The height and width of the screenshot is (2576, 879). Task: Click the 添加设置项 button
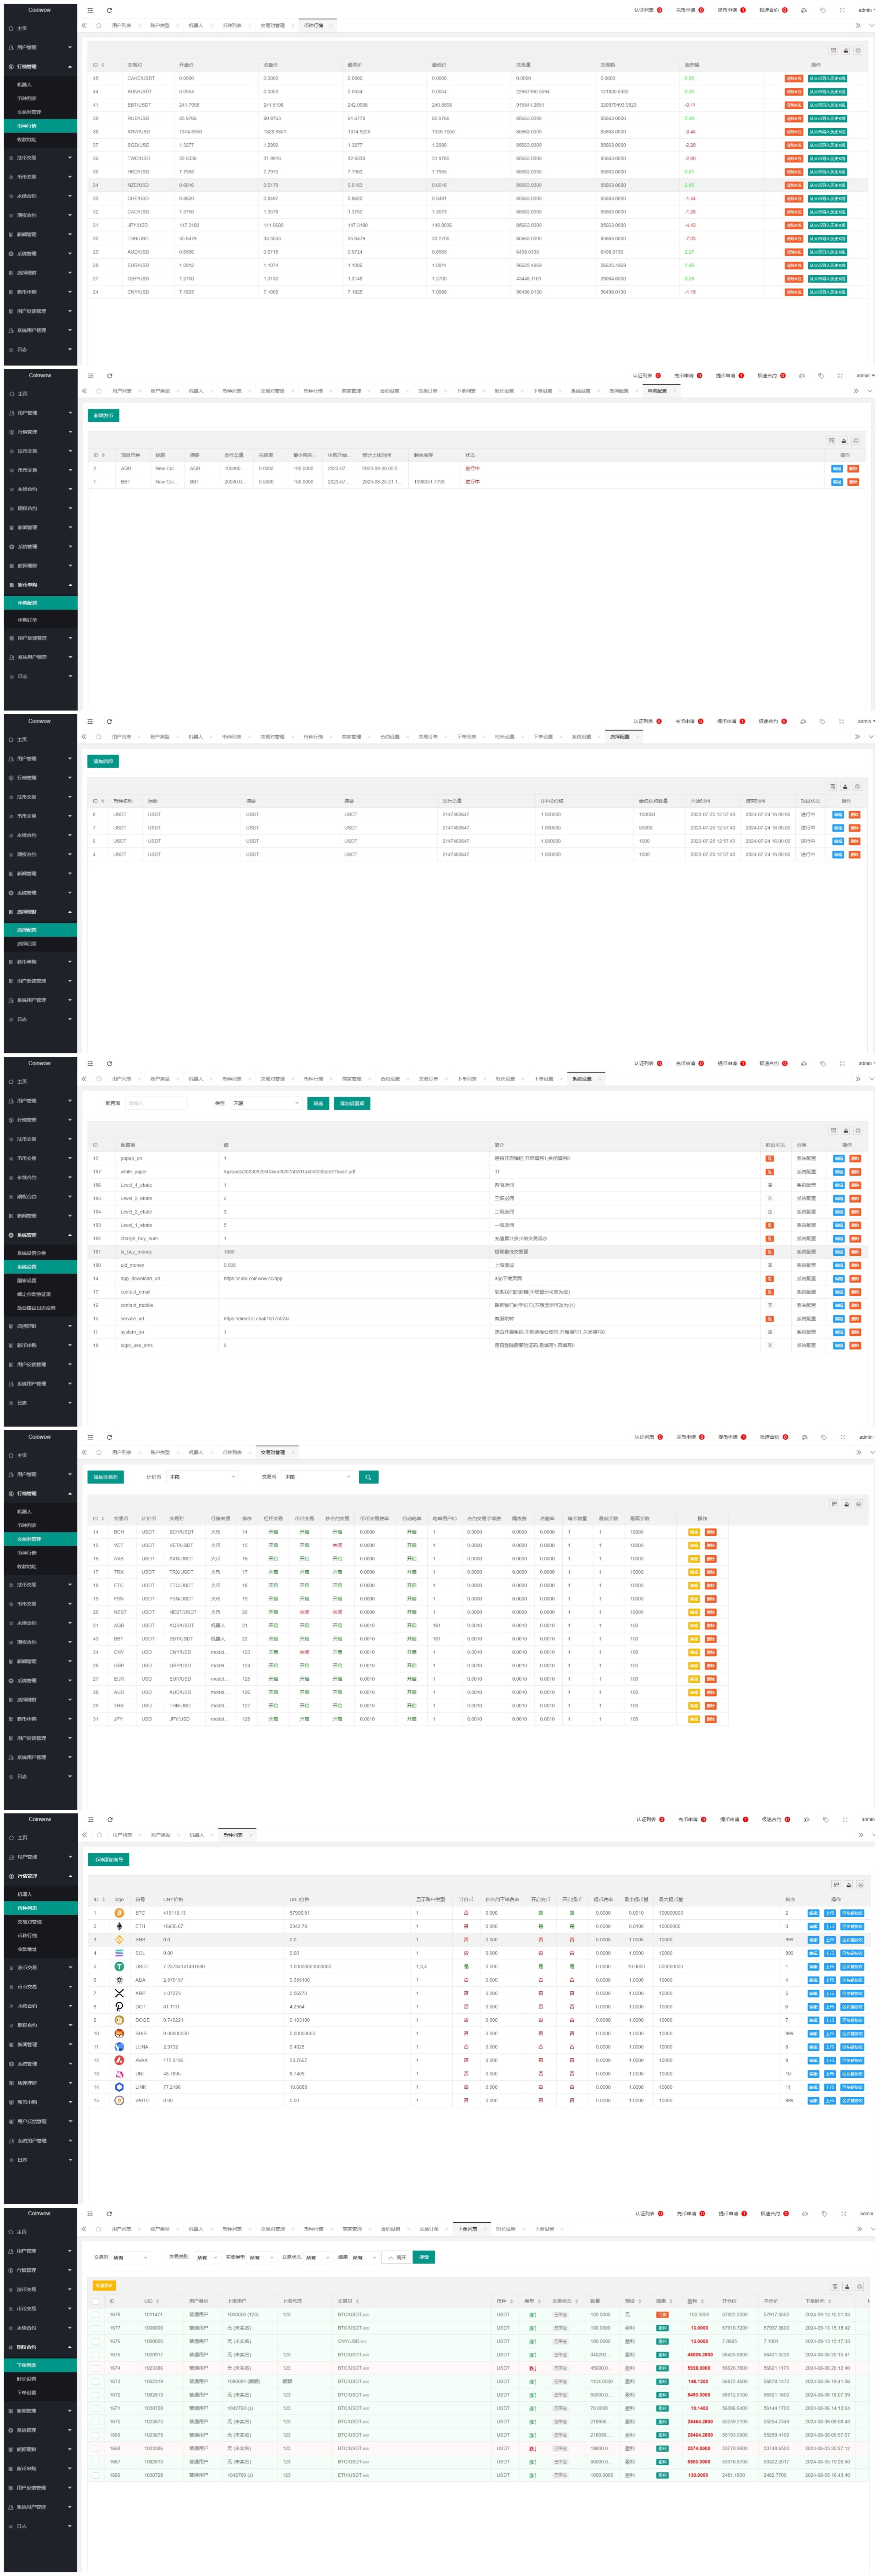click(351, 1103)
